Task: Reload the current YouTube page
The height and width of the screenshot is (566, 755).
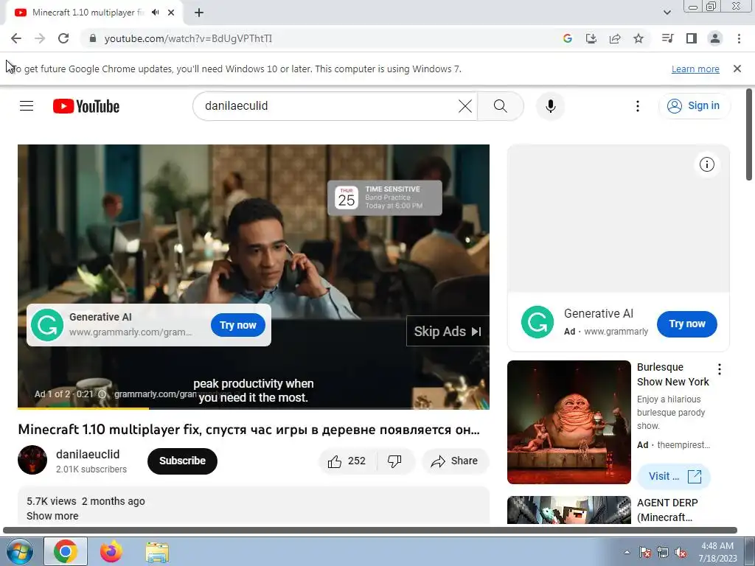Action: 63,38
